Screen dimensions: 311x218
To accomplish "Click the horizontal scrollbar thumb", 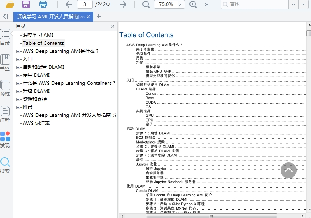I will pyautogui.click(x=211, y=216).
